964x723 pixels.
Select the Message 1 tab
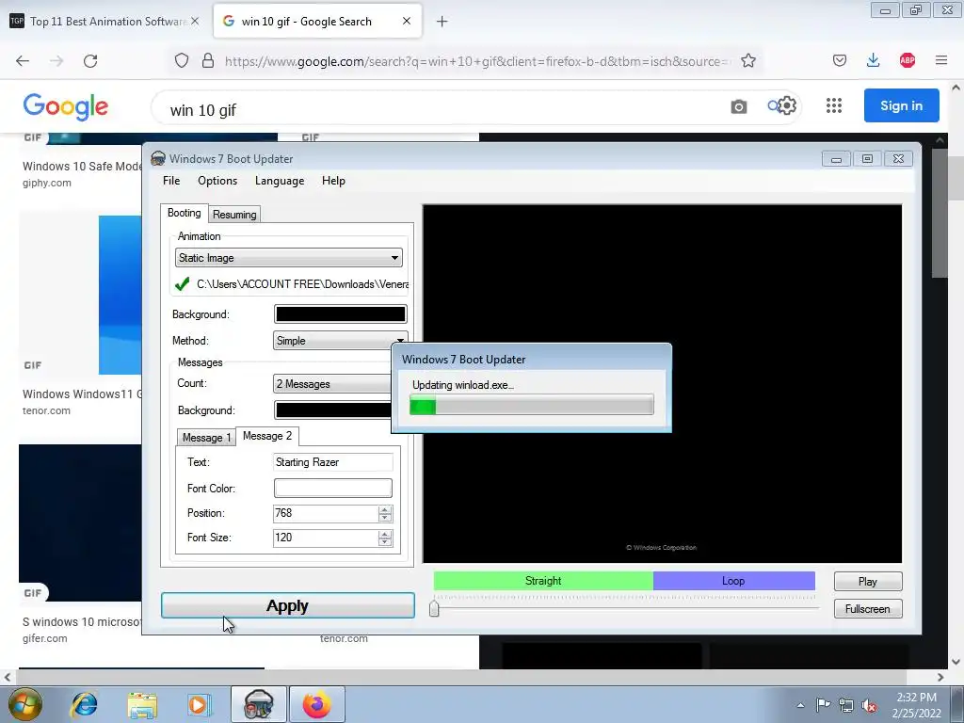206,437
